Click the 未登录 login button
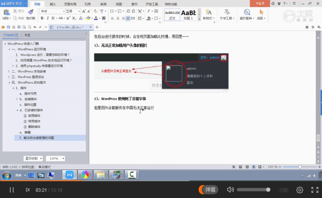 tap(260, 3)
